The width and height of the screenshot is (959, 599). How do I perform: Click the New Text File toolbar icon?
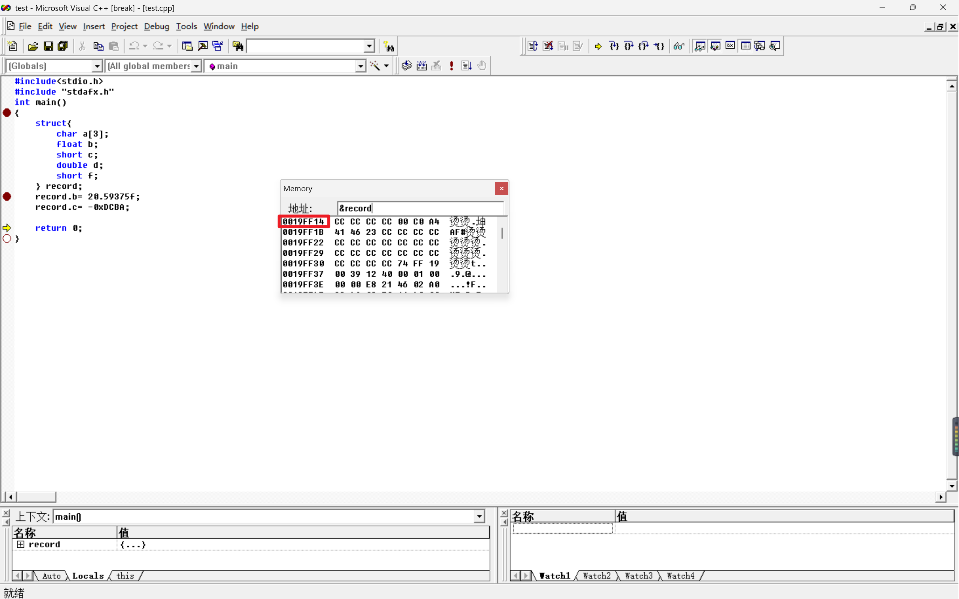click(13, 46)
